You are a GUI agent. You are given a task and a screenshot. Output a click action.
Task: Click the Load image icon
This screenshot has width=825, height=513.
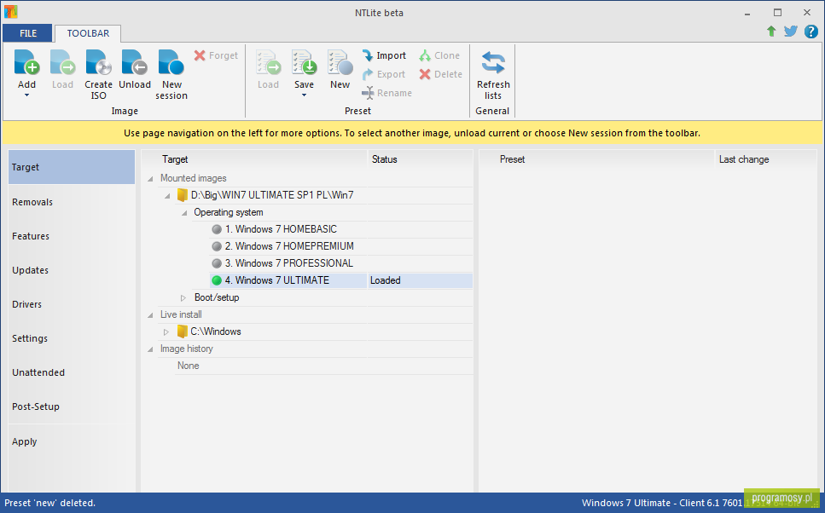(x=62, y=62)
